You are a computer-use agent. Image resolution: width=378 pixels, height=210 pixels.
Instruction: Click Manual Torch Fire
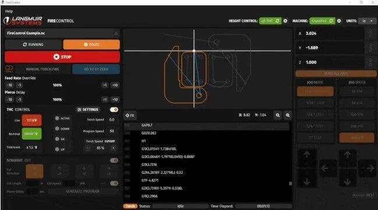(43, 69)
